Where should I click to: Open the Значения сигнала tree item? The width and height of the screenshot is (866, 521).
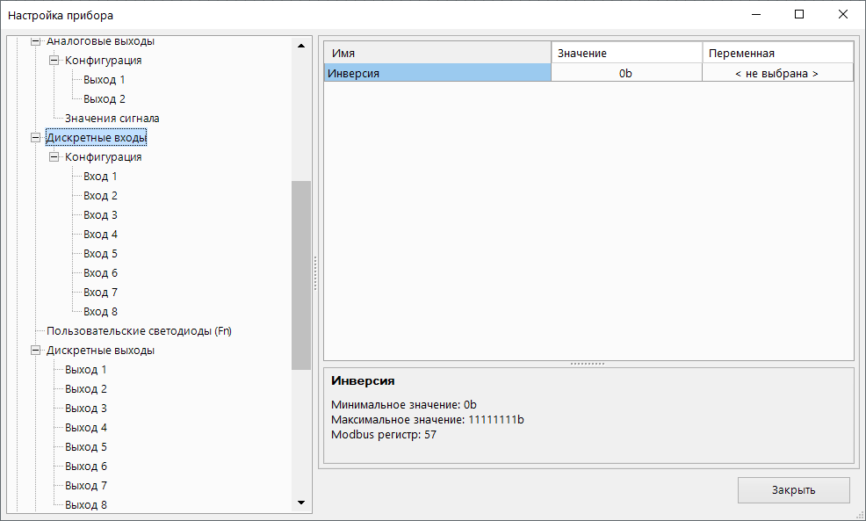(x=112, y=119)
